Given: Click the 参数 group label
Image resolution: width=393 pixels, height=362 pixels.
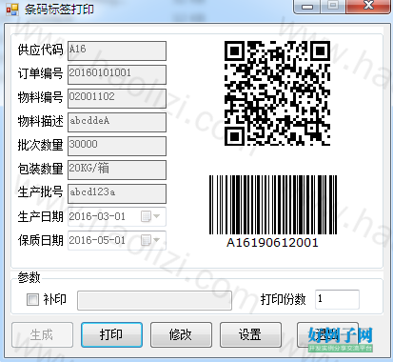Looking at the screenshot, I should pyautogui.click(x=29, y=277).
